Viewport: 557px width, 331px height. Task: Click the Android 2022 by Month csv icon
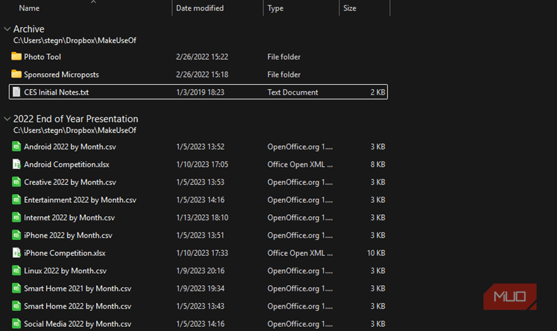tap(16, 146)
